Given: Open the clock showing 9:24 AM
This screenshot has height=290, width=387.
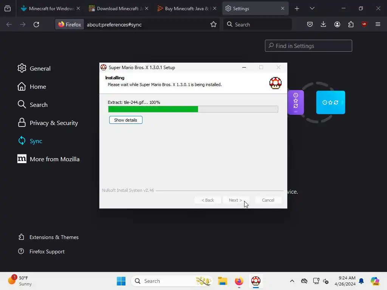Looking at the screenshot, I should tap(345, 281).
